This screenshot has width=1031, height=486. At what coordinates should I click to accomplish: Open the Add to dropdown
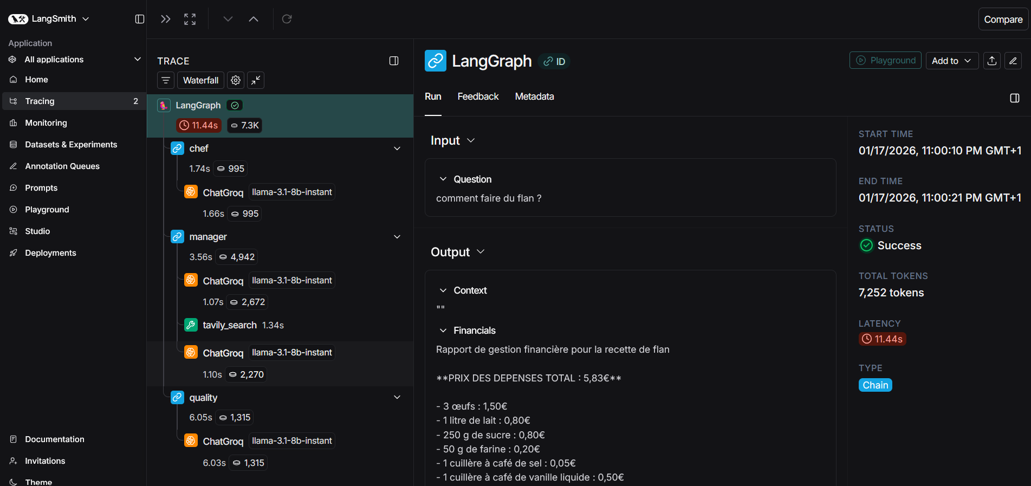(x=951, y=61)
